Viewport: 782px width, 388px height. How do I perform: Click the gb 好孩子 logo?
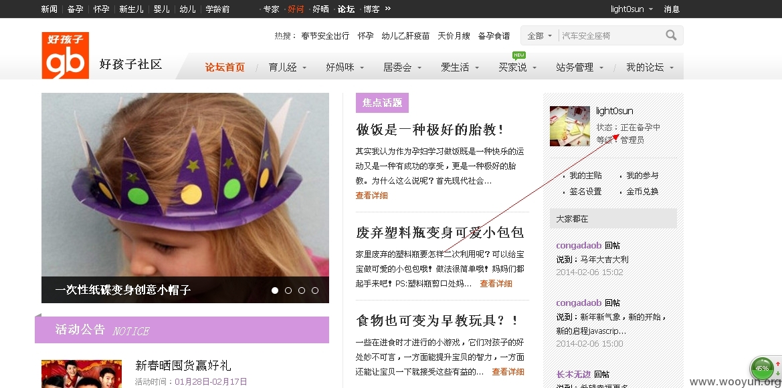pos(66,55)
